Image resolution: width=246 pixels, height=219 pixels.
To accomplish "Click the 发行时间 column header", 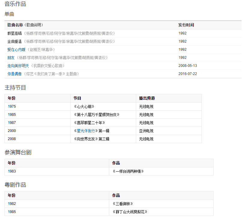I will (x=186, y=25).
